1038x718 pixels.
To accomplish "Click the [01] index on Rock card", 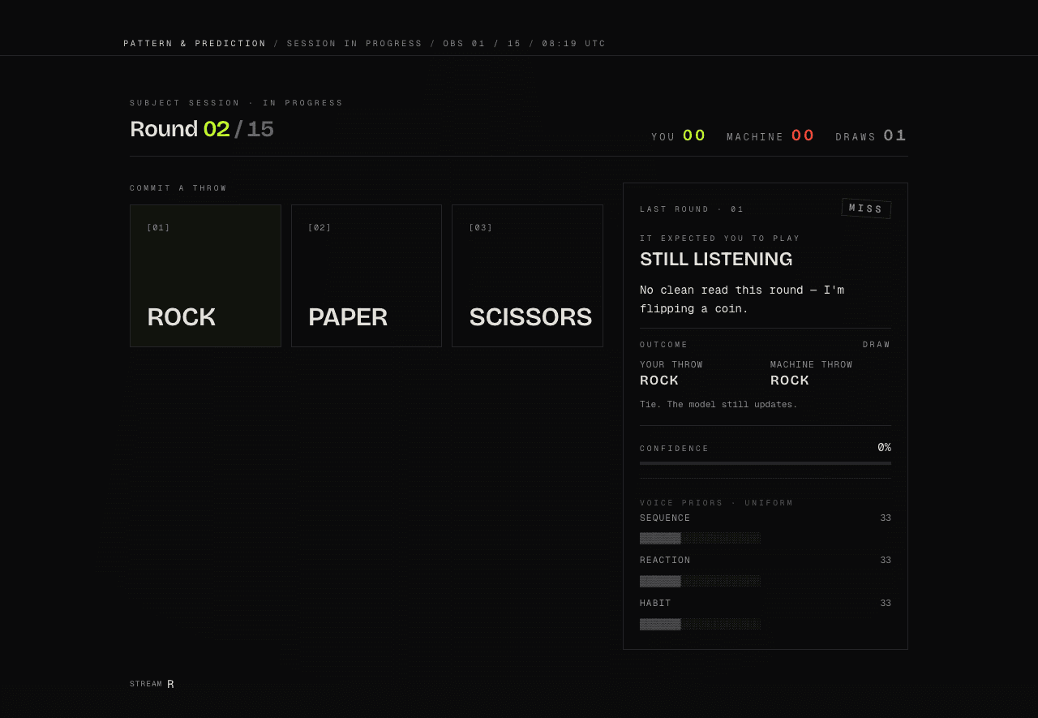I will (x=158, y=228).
